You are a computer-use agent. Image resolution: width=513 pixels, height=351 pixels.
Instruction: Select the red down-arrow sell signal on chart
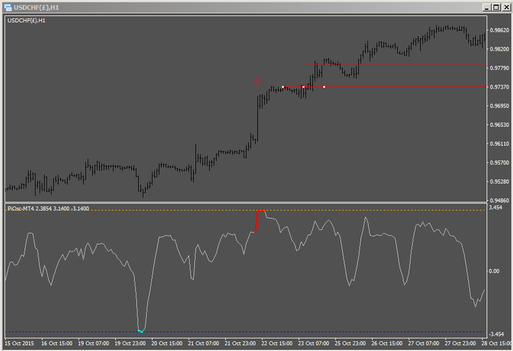[257, 81]
